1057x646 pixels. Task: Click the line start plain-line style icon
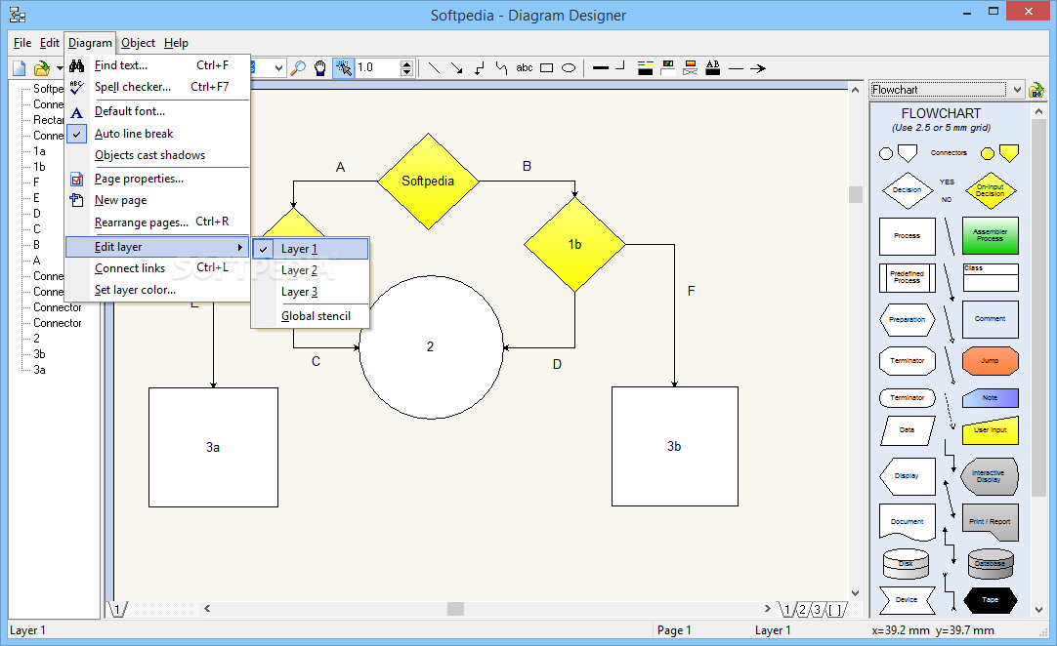coord(737,68)
